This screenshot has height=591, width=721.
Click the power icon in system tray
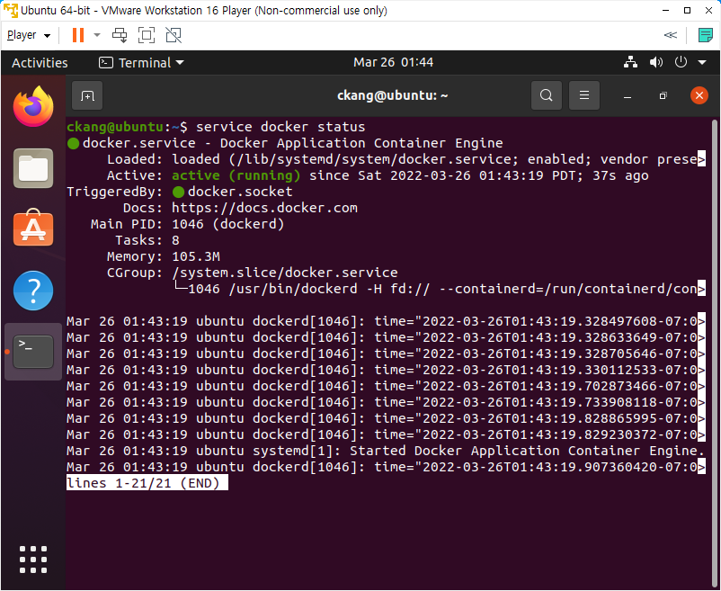681,62
